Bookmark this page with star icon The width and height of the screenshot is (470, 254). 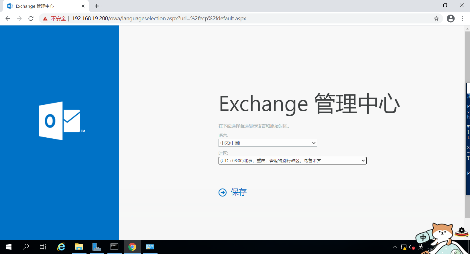click(436, 19)
